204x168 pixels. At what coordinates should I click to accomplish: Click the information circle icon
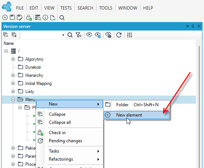pos(45,18)
